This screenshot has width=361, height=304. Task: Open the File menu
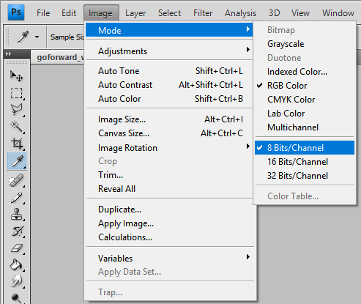coord(43,13)
